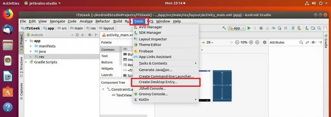Click Attach debugger to Android process icon
The height and width of the screenshot is (117, 331).
pyautogui.click(x=280, y=28)
